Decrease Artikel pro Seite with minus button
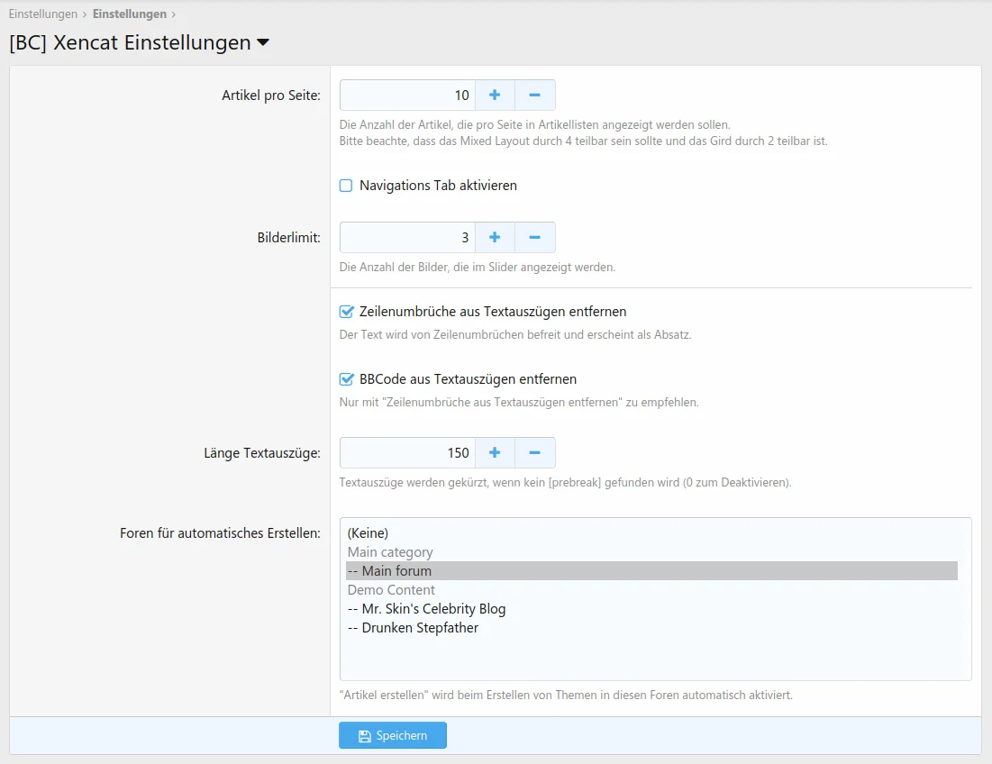 pyautogui.click(x=534, y=95)
